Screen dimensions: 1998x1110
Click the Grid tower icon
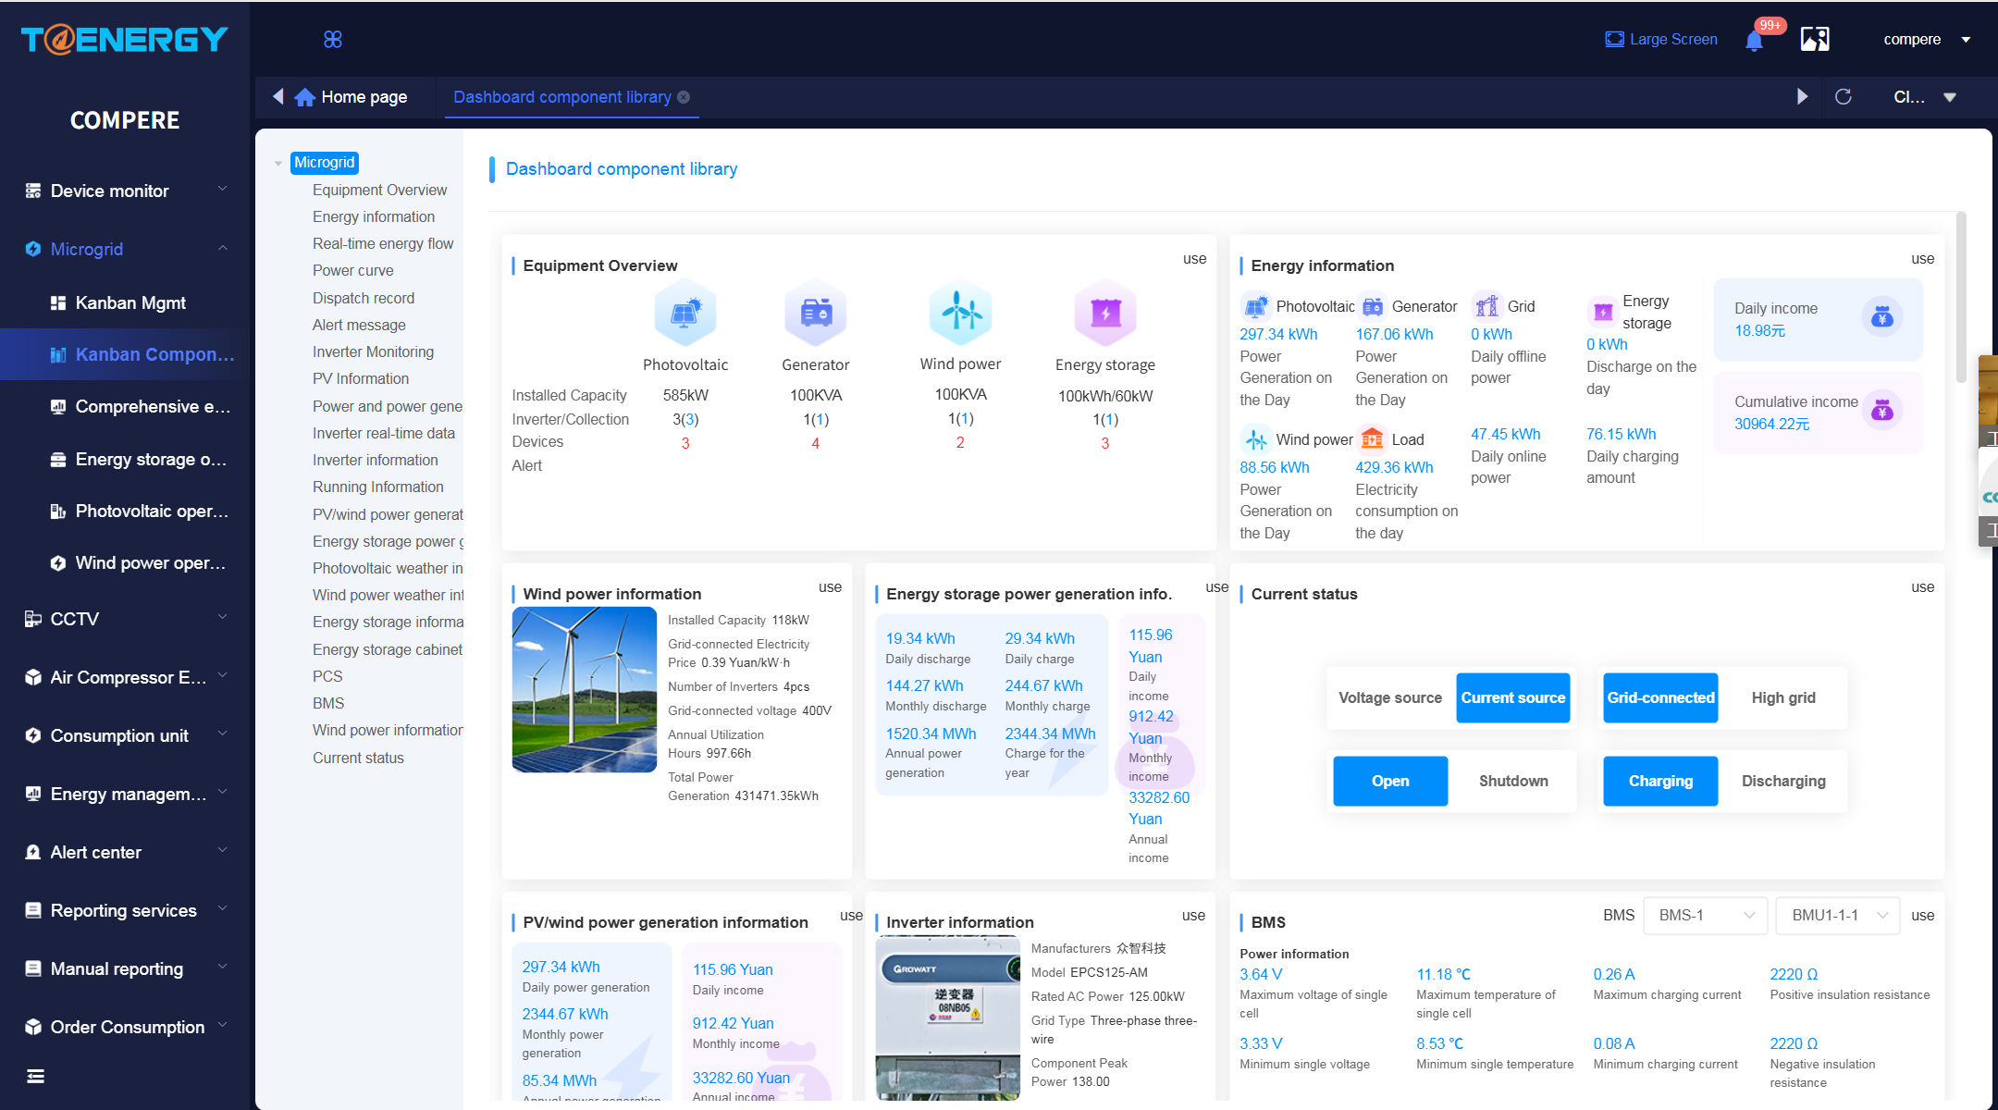1487,305
